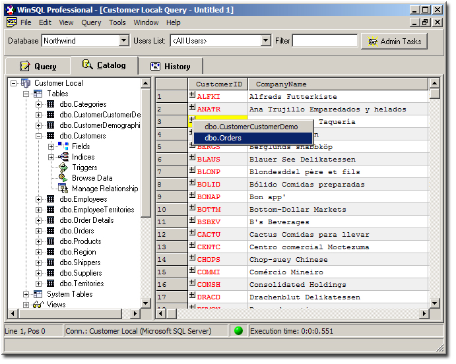Collapse the Customer Local tree node

[13, 83]
